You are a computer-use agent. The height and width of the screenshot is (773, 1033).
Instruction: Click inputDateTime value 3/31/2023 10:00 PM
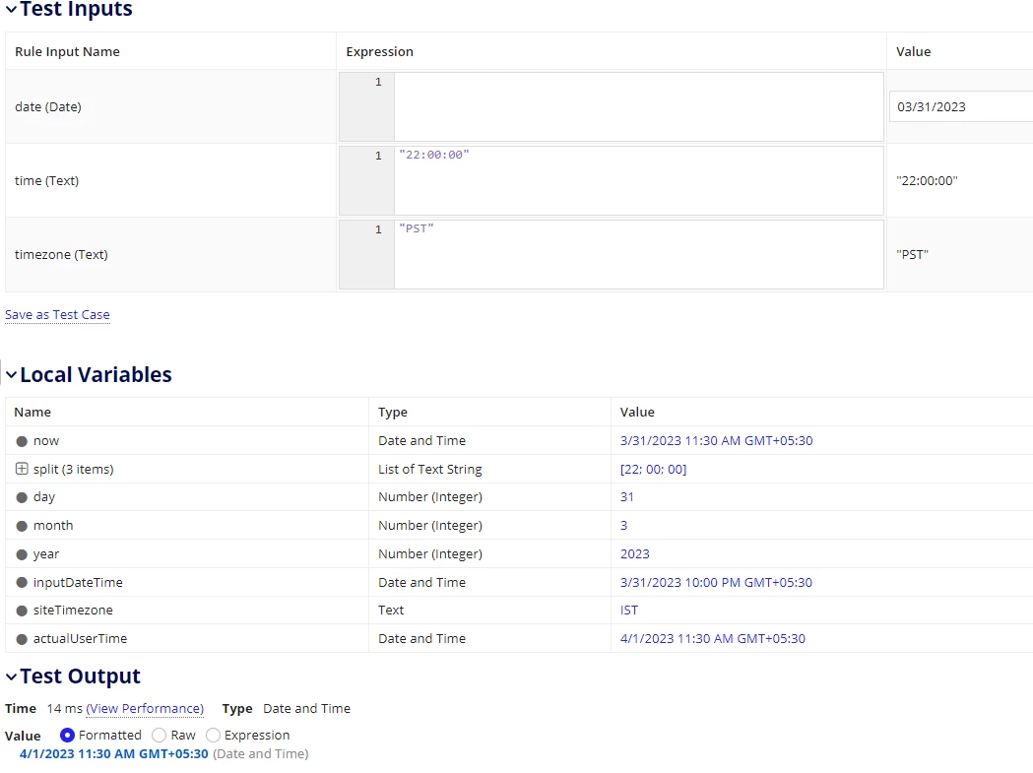point(716,583)
